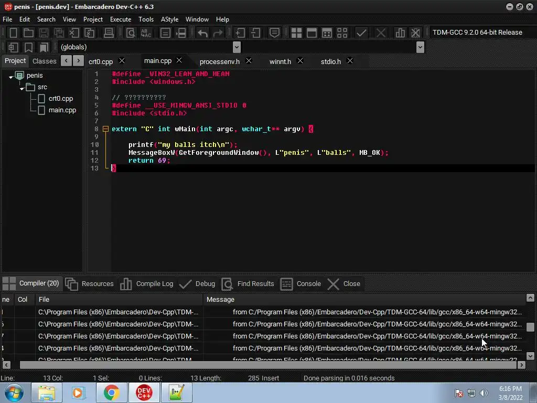Remove a file from the project
The image size is (537, 403).
point(255,33)
